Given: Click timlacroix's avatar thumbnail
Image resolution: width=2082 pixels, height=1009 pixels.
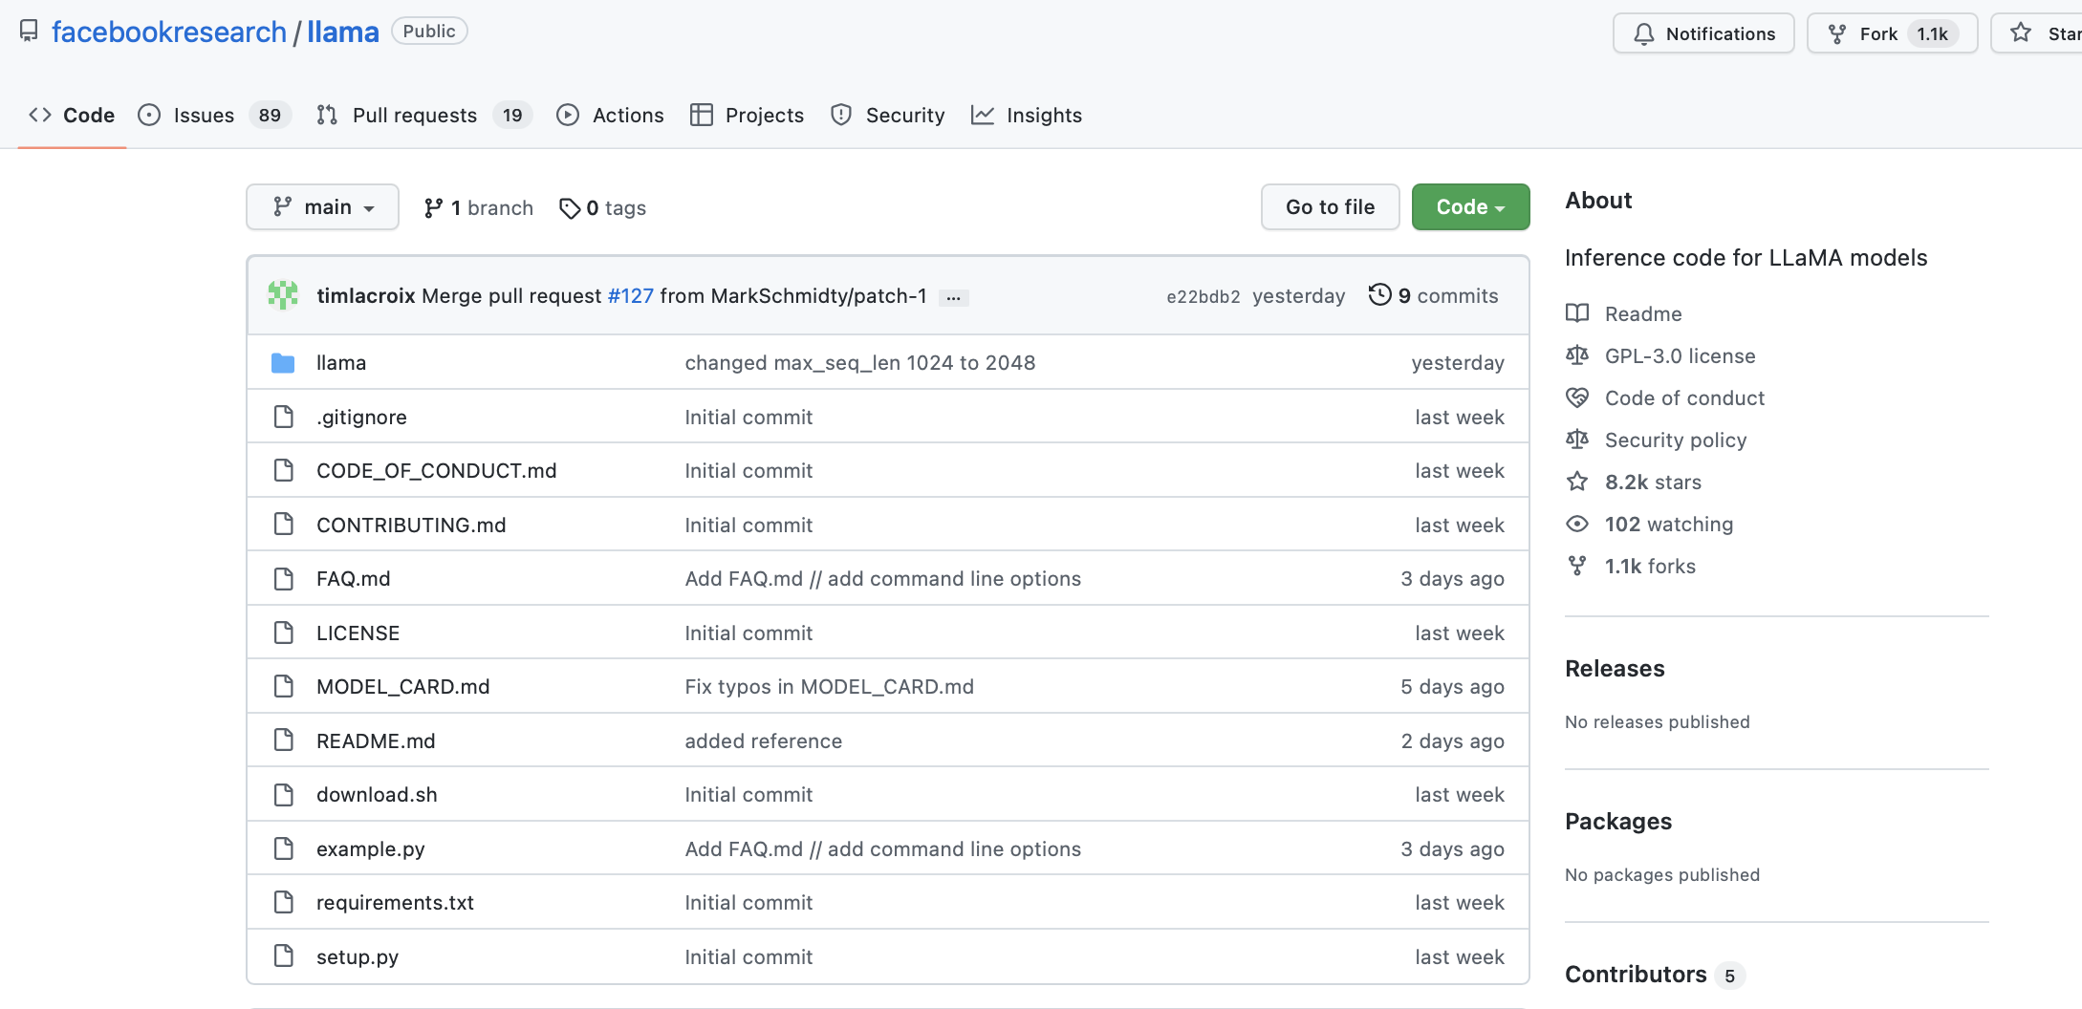Looking at the screenshot, I should point(283,295).
